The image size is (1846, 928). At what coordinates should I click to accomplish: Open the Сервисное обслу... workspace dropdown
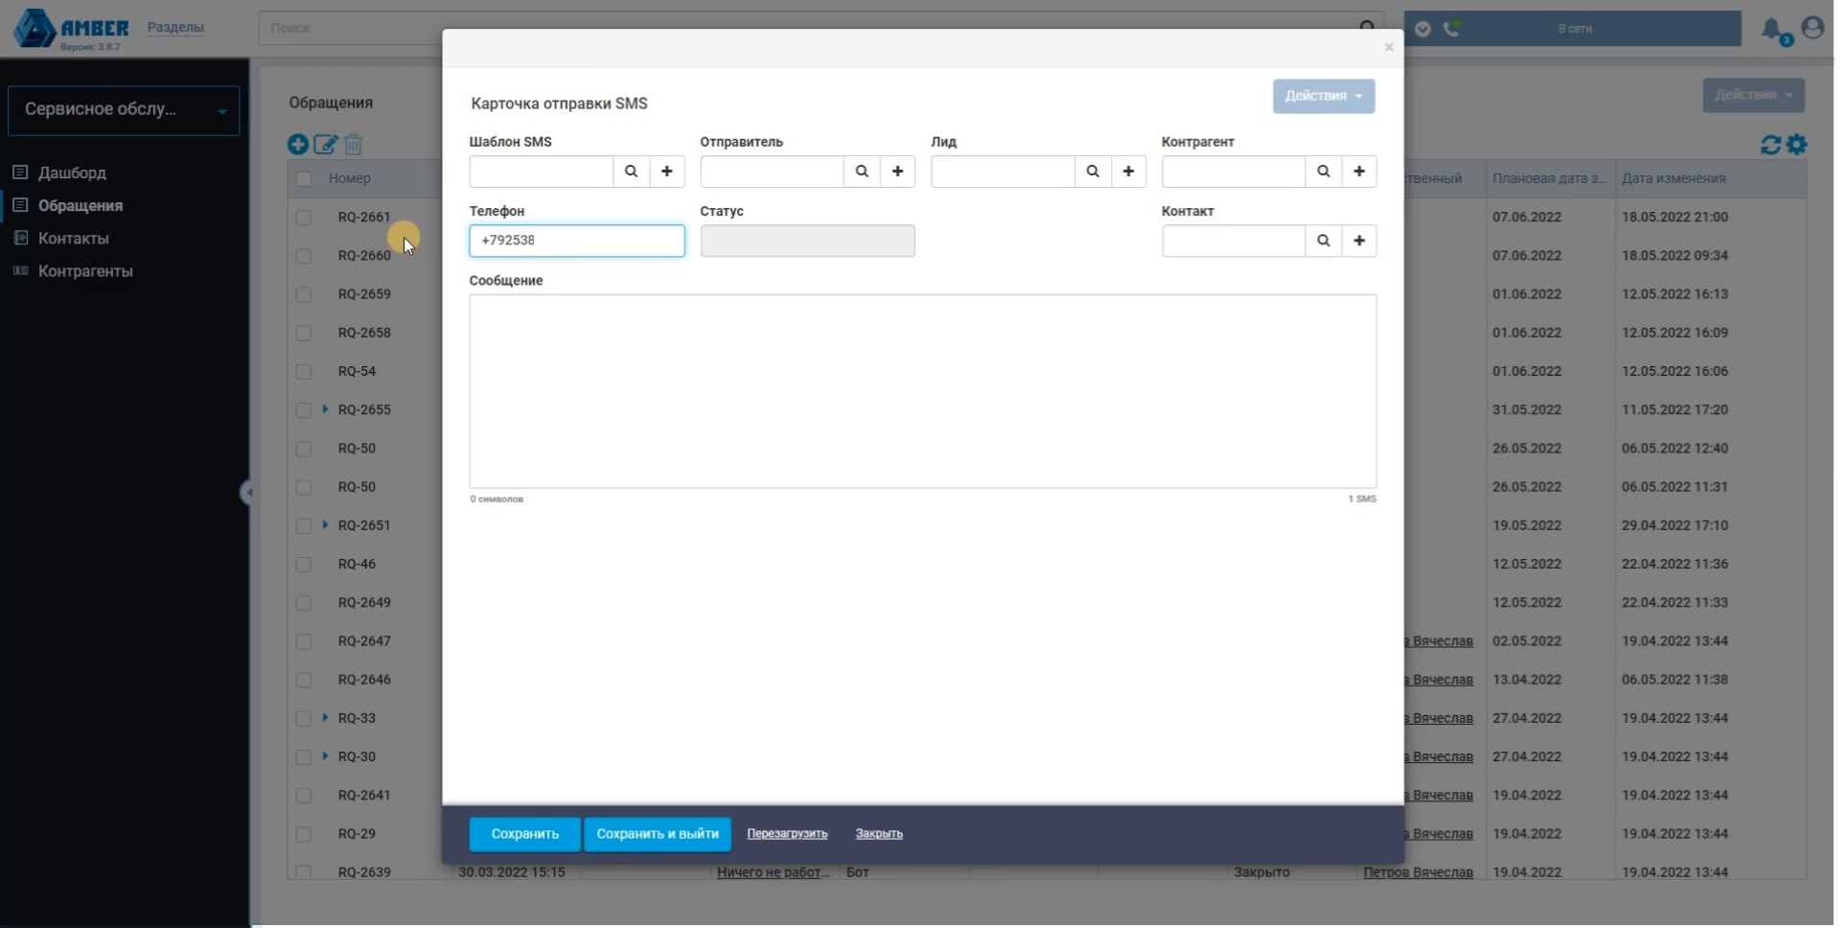click(124, 110)
